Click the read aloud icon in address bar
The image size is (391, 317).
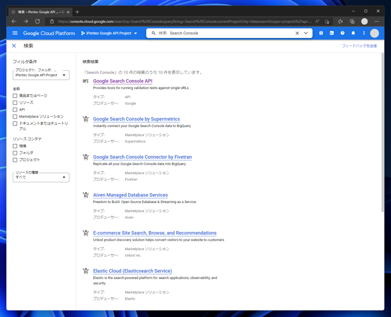[317, 21]
